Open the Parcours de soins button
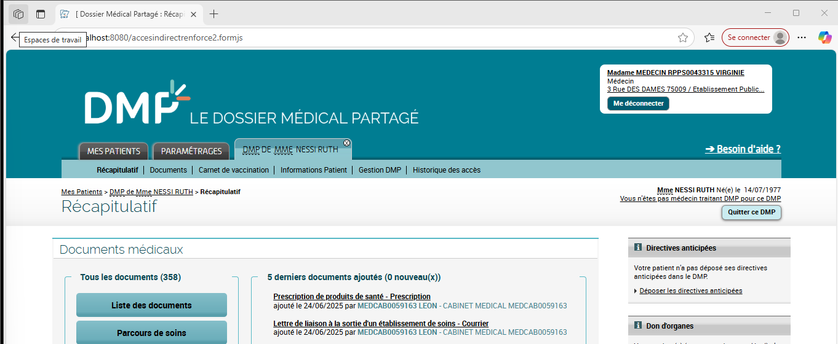 tap(151, 333)
